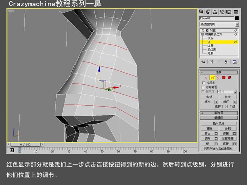Select Polygon sub-object icon (red square)
This screenshot has width=247, height=185.
(x=224, y=77)
